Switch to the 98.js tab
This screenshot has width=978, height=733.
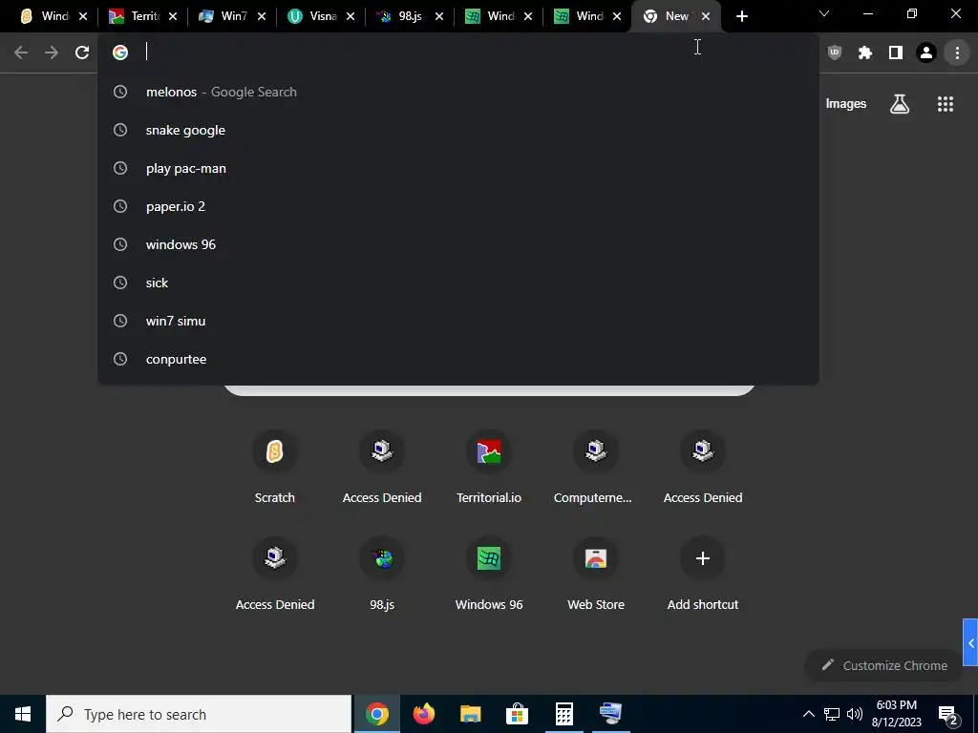[410, 16]
